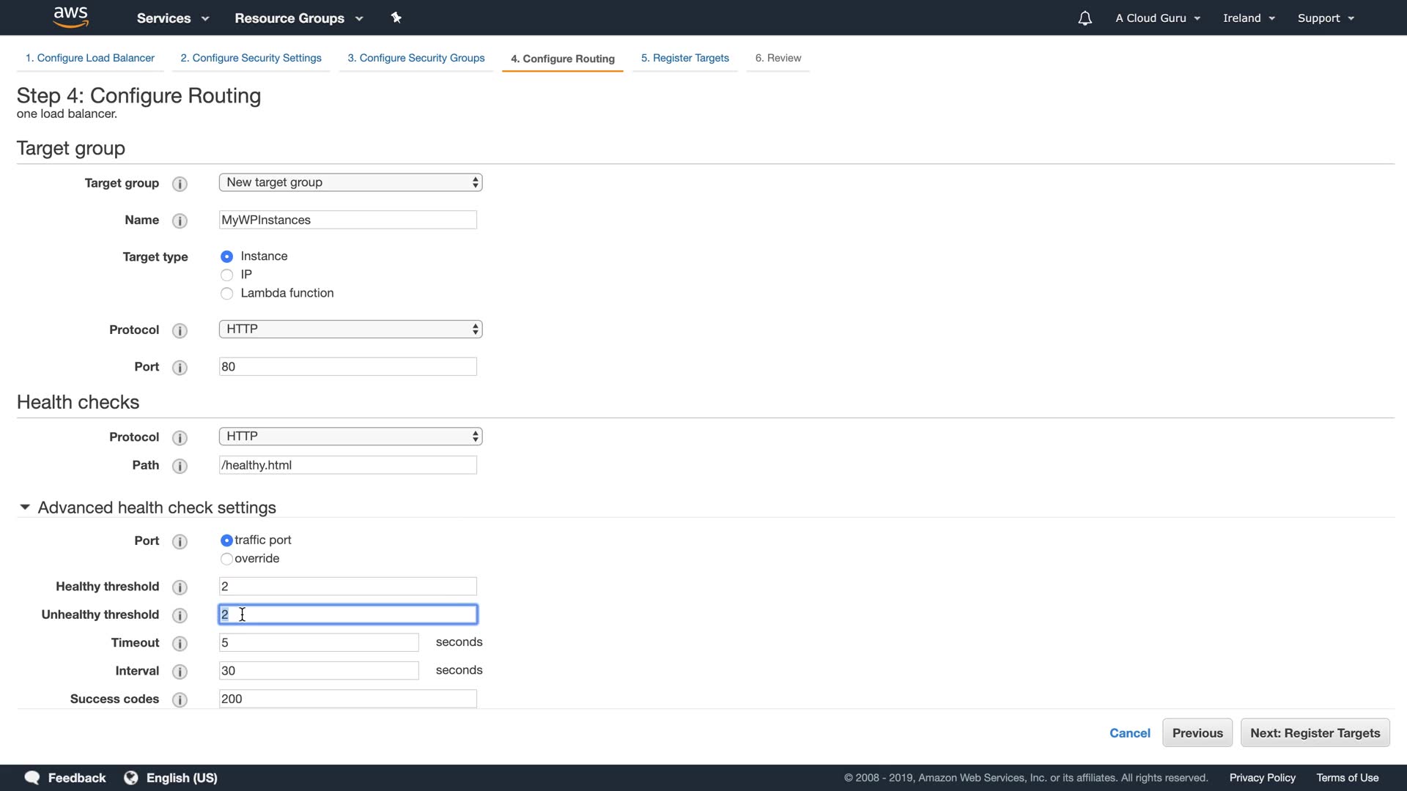Click the Feedback speech bubble icon
Screen dimensions: 1407x791
[32, 778]
